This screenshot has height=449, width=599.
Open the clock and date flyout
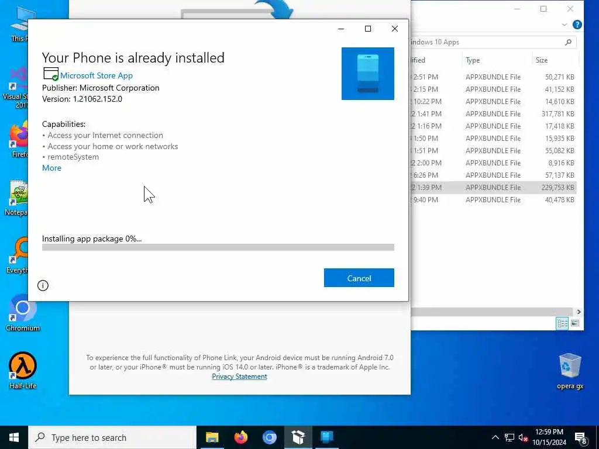coord(549,437)
